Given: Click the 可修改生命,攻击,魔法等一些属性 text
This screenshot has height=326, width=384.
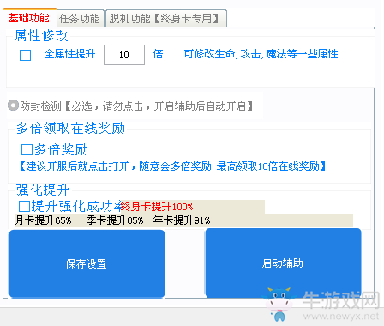Looking at the screenshot, I should [261, 54].
